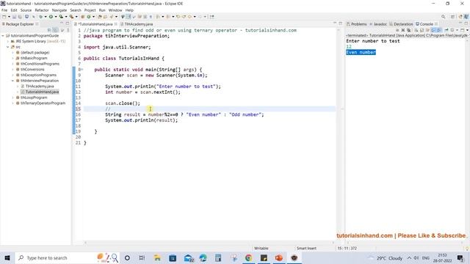Open File Explorer from the taskbar
The image size is (470, 264).
pyautogui.click(x=157, y=257)
